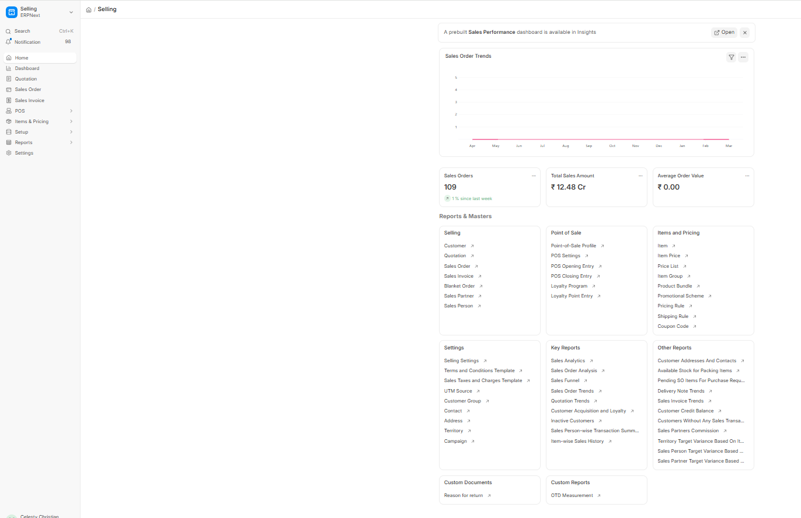Expand the Setup sidebar submenu
Screen dimensions: 801x518
[71, 132]
